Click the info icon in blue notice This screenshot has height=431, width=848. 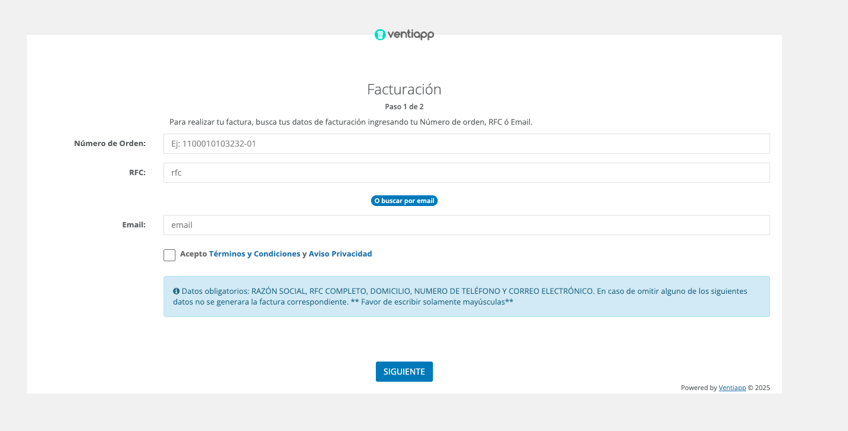pyautogui.click(x=176, y=291)
